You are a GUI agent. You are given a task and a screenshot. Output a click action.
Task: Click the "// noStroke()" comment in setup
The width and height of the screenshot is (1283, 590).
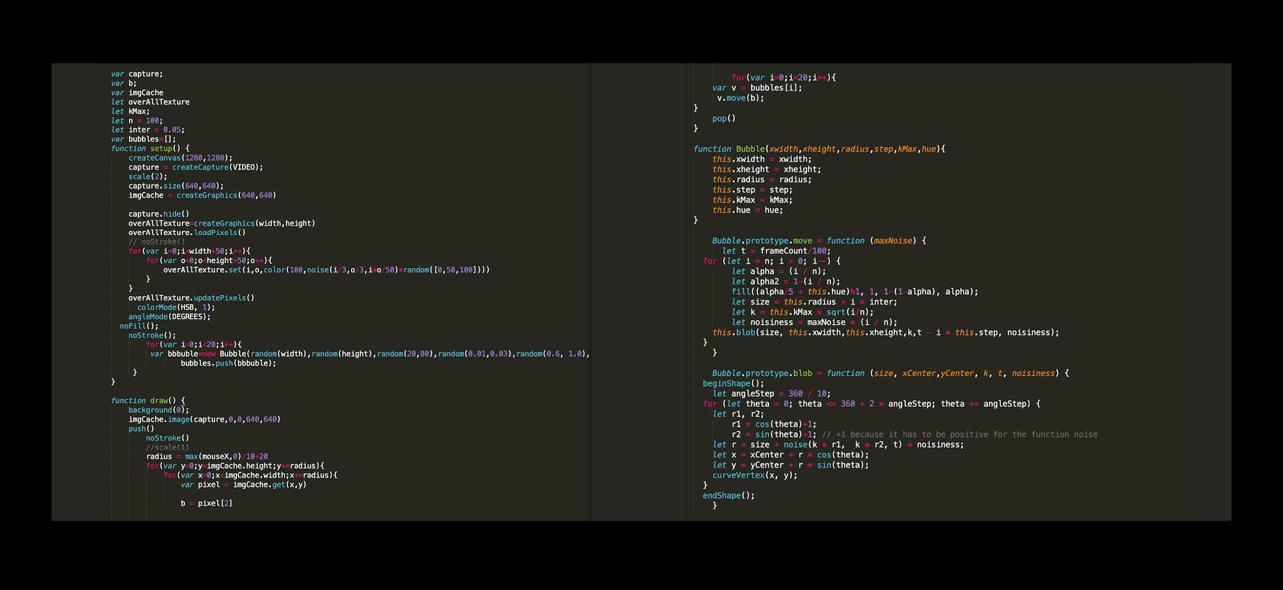[156, 242]
